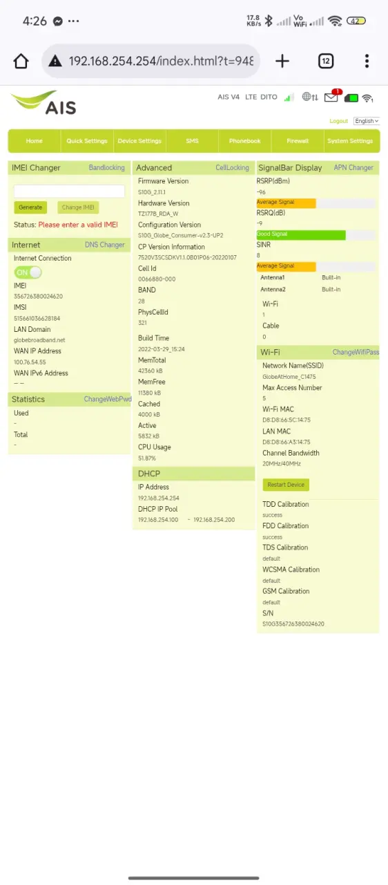Open the System Settings menu

tap(351, 141)
